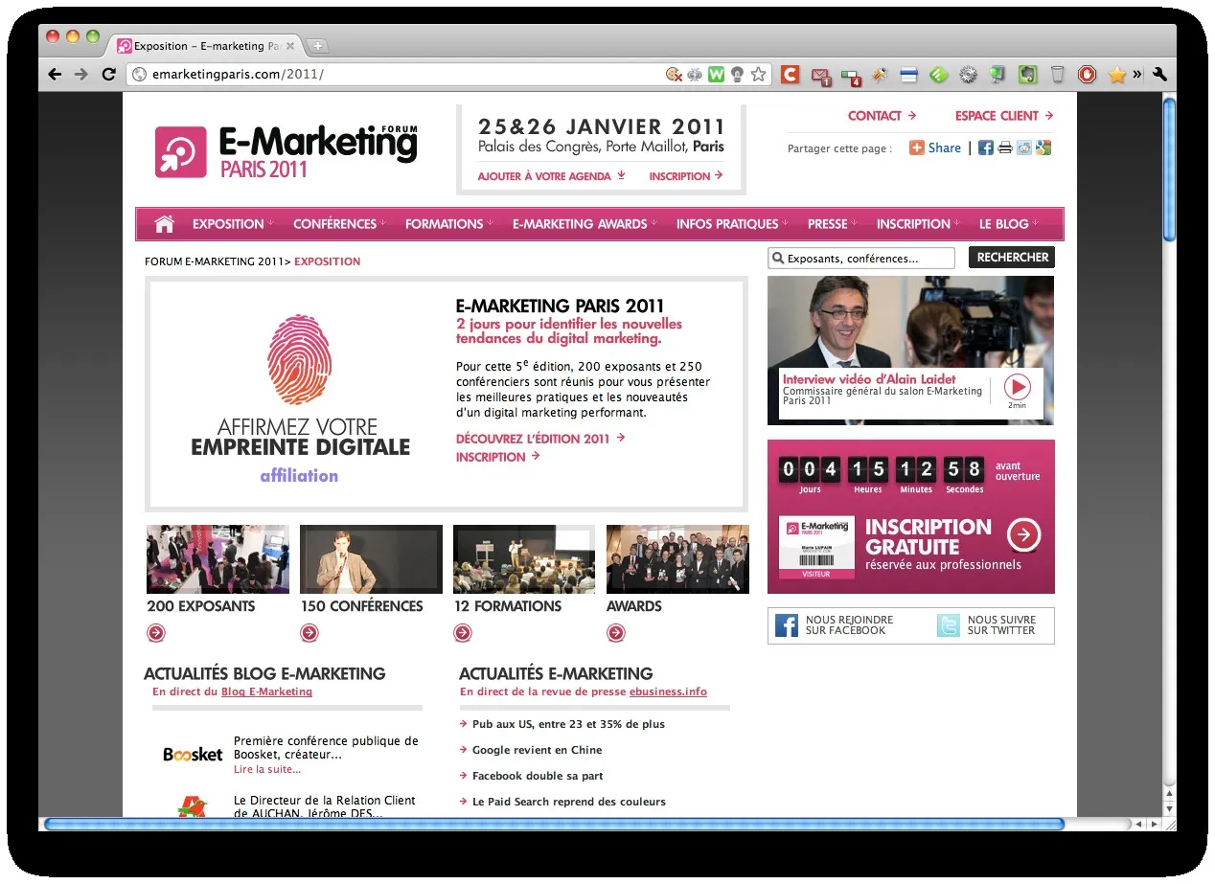Open the orange C extension icon
Viewport: 1215px width, 884px height.
click(790, 75)
